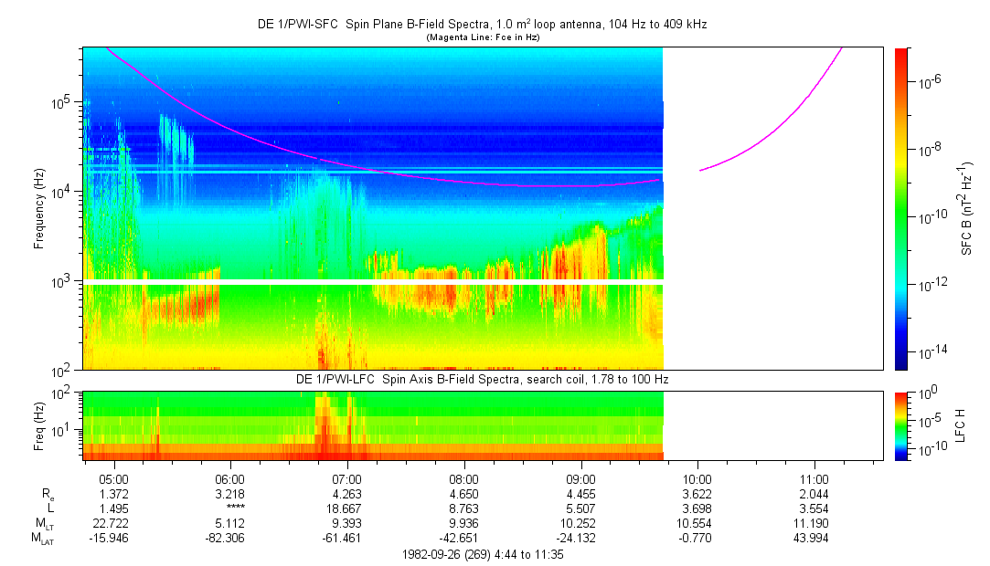Click the 'Freq (Hz)' label of lower panel
The width and height of the screenshot is (990, 566).
39,425
